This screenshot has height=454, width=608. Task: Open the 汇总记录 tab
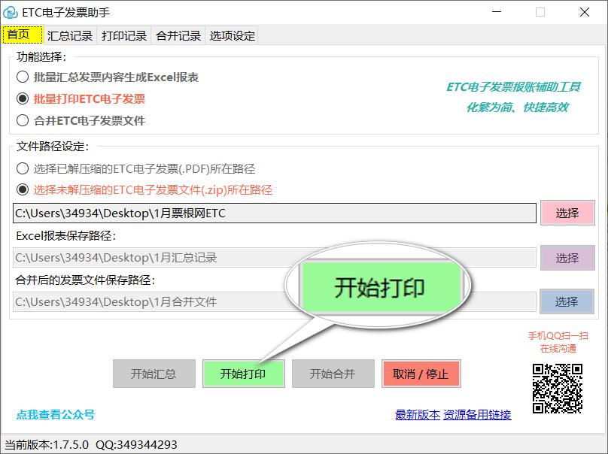(70, 35)
